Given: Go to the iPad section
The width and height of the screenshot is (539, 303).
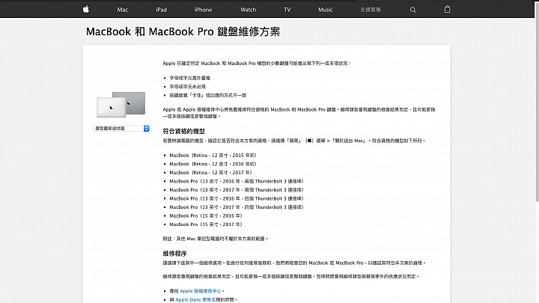Looking at the screenshot, I should (x=161, y=10).
